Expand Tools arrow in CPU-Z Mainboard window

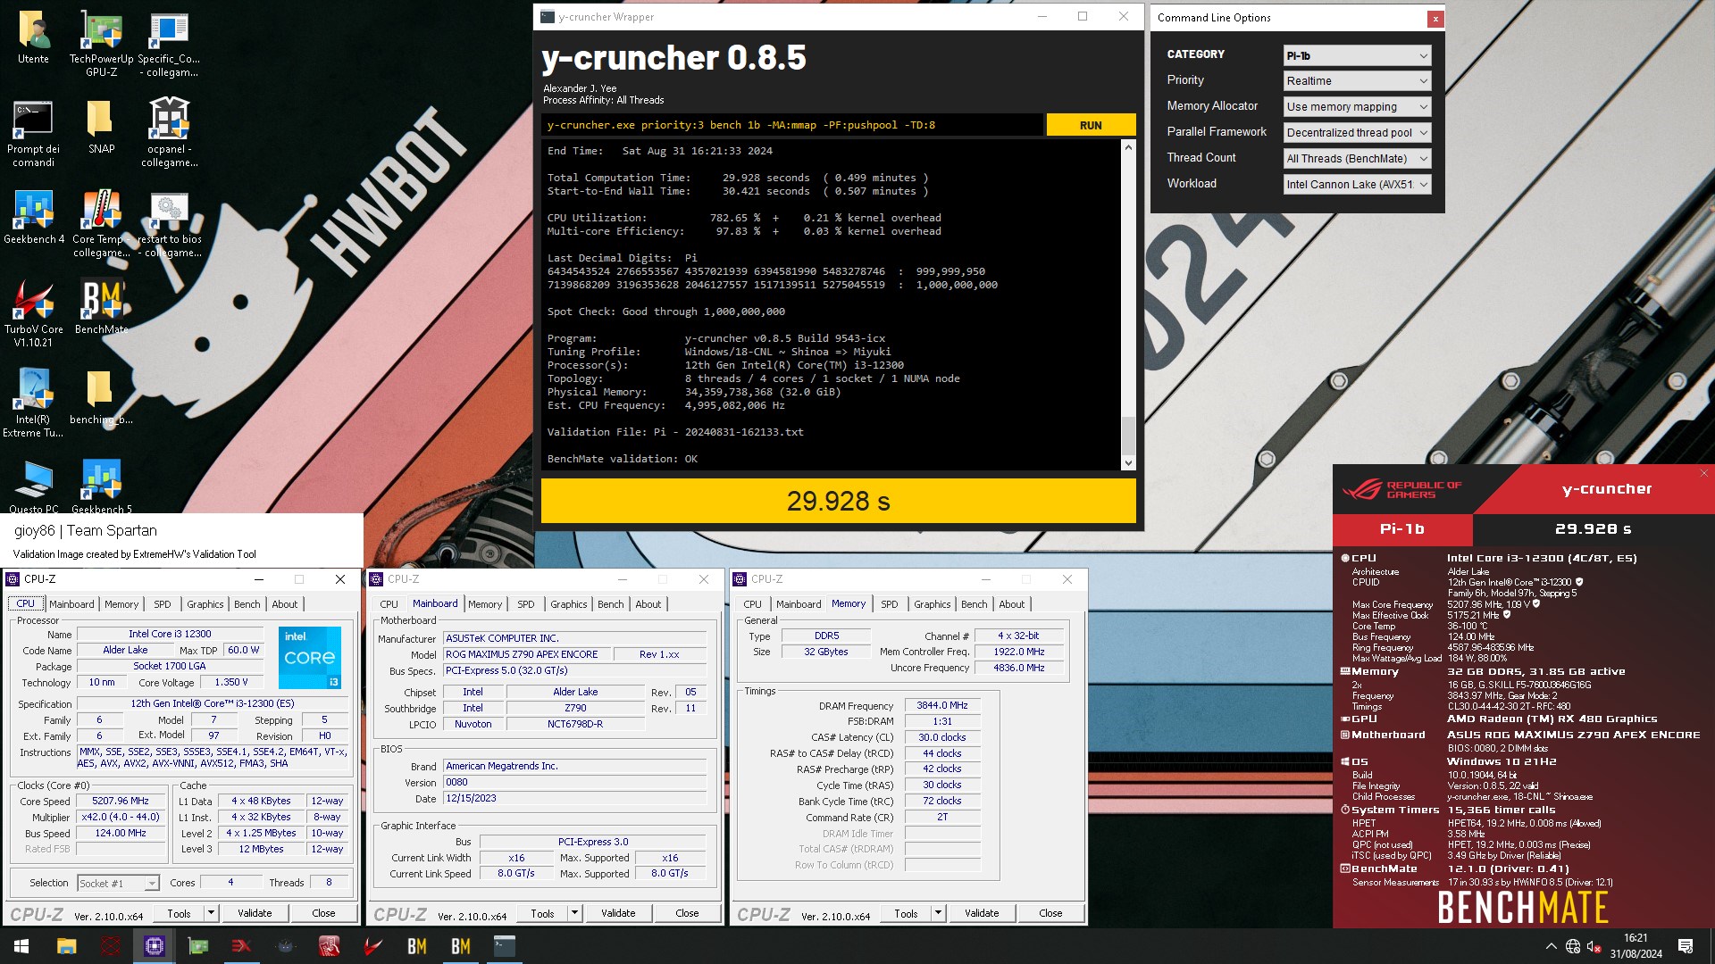point(574,913)
